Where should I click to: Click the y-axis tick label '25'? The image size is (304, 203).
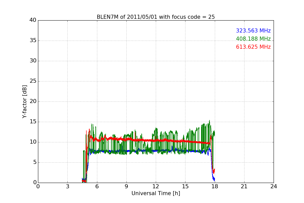click(33, 81)
